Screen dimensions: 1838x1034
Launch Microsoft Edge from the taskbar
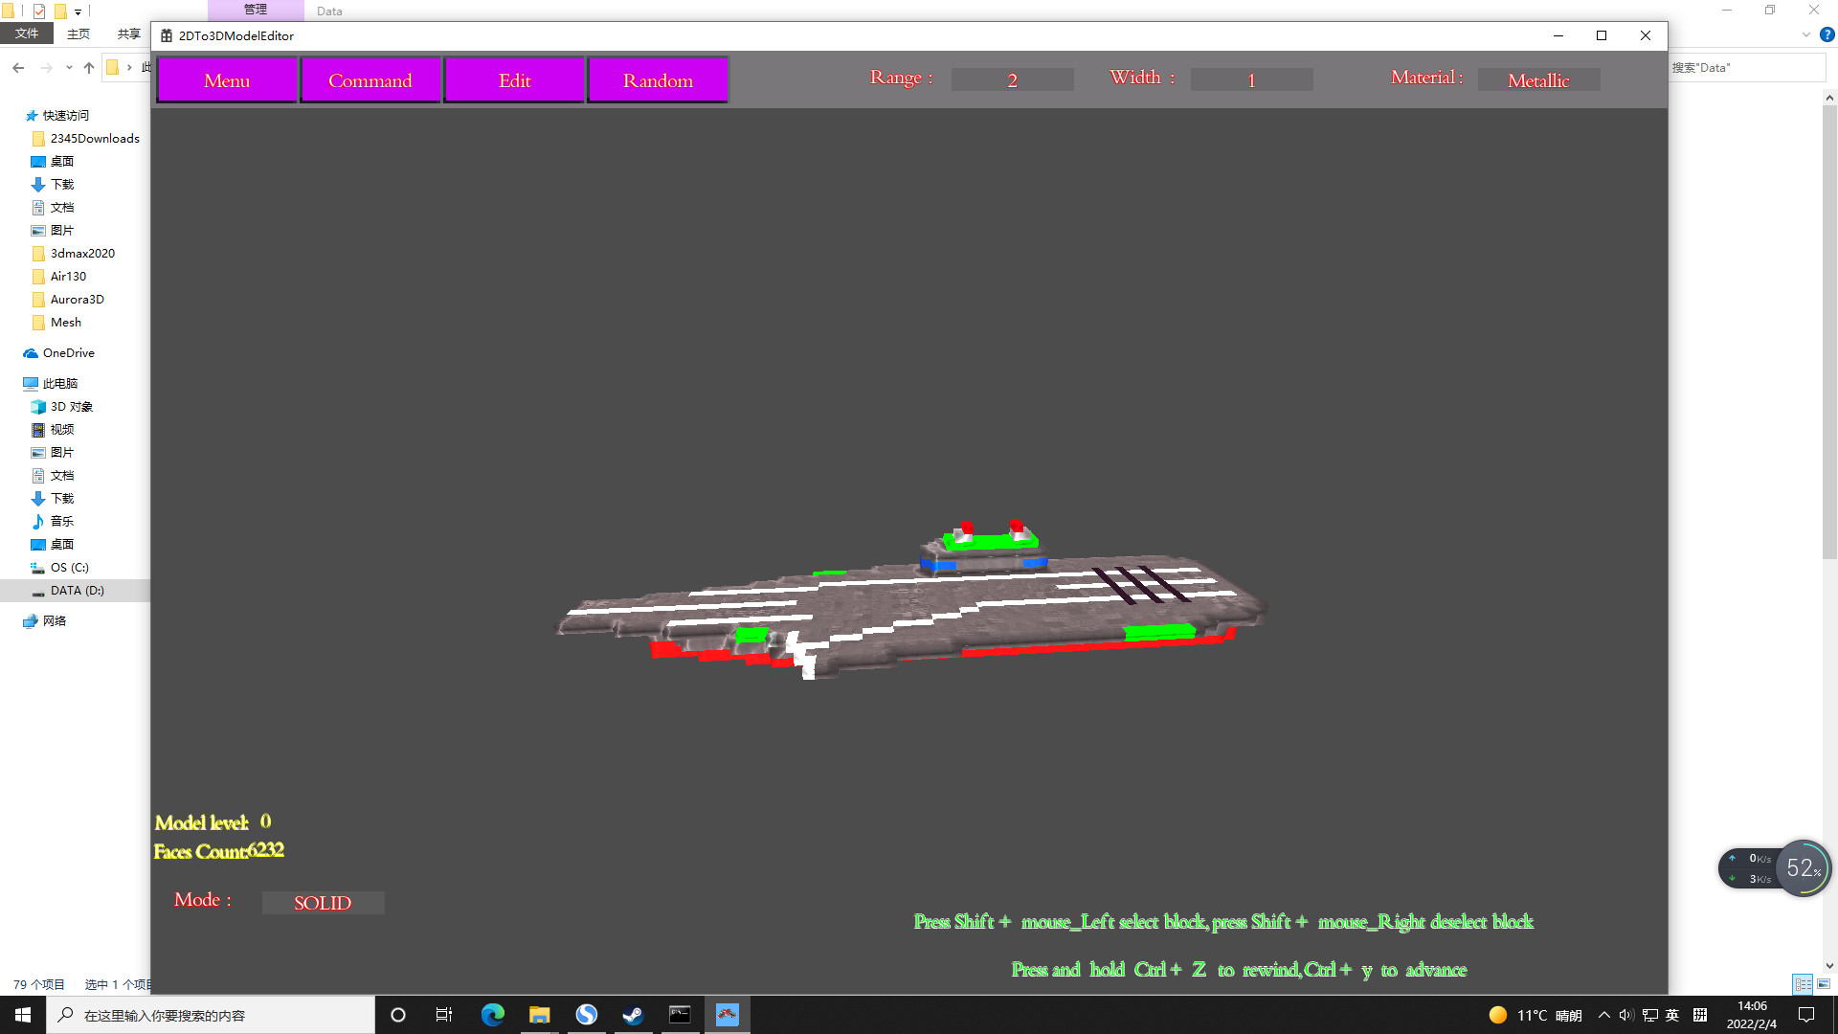coord(492,1015)
